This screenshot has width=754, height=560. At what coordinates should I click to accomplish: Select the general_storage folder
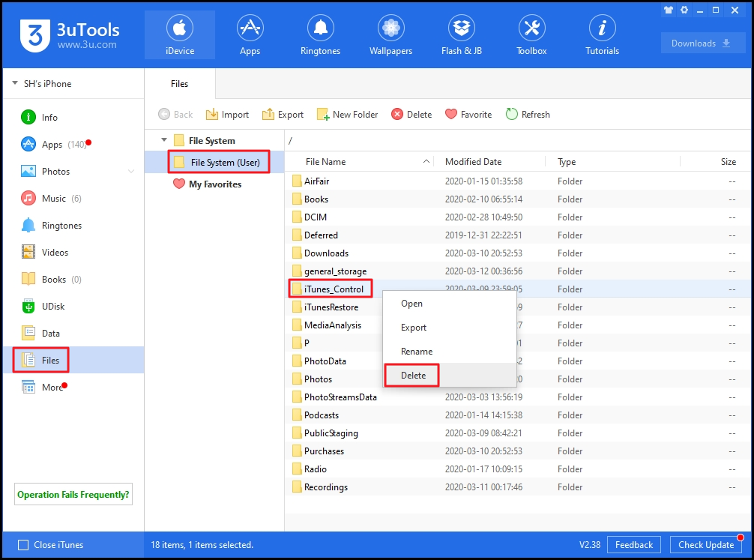coord(517,271)
